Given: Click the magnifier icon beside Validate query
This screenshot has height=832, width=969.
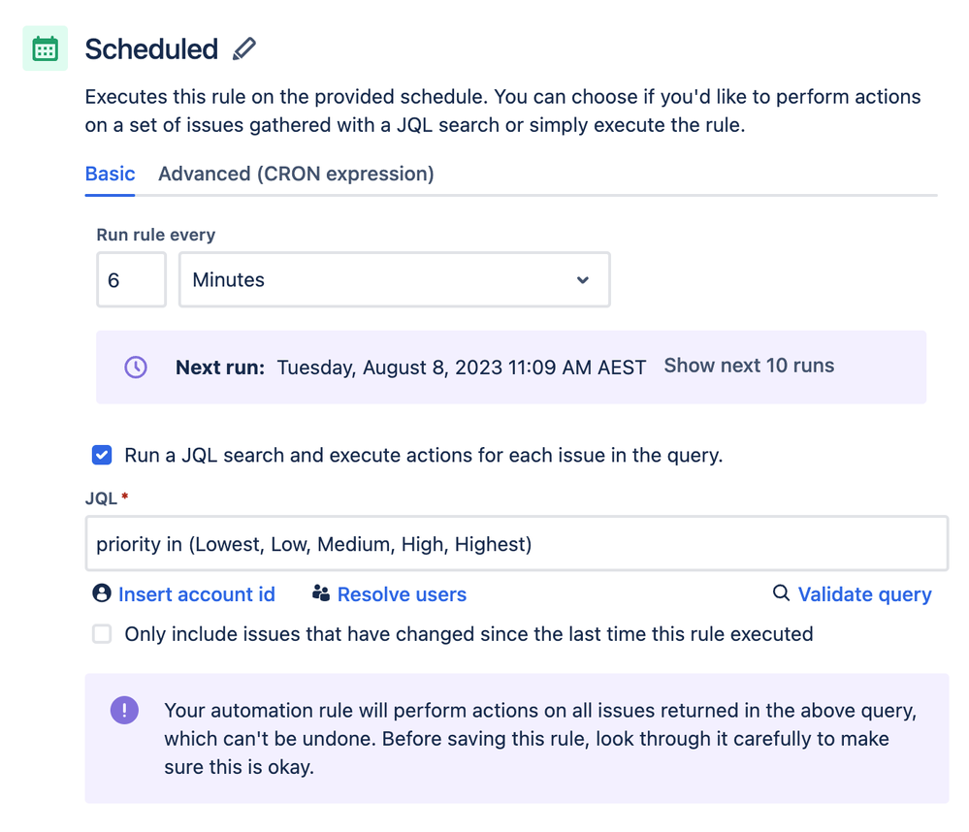Looking at the screenshot, I should click(781, 592).
